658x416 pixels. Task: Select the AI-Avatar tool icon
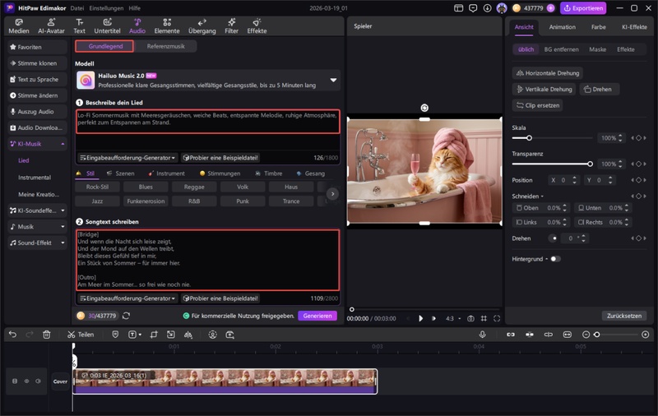pos(51,25)
